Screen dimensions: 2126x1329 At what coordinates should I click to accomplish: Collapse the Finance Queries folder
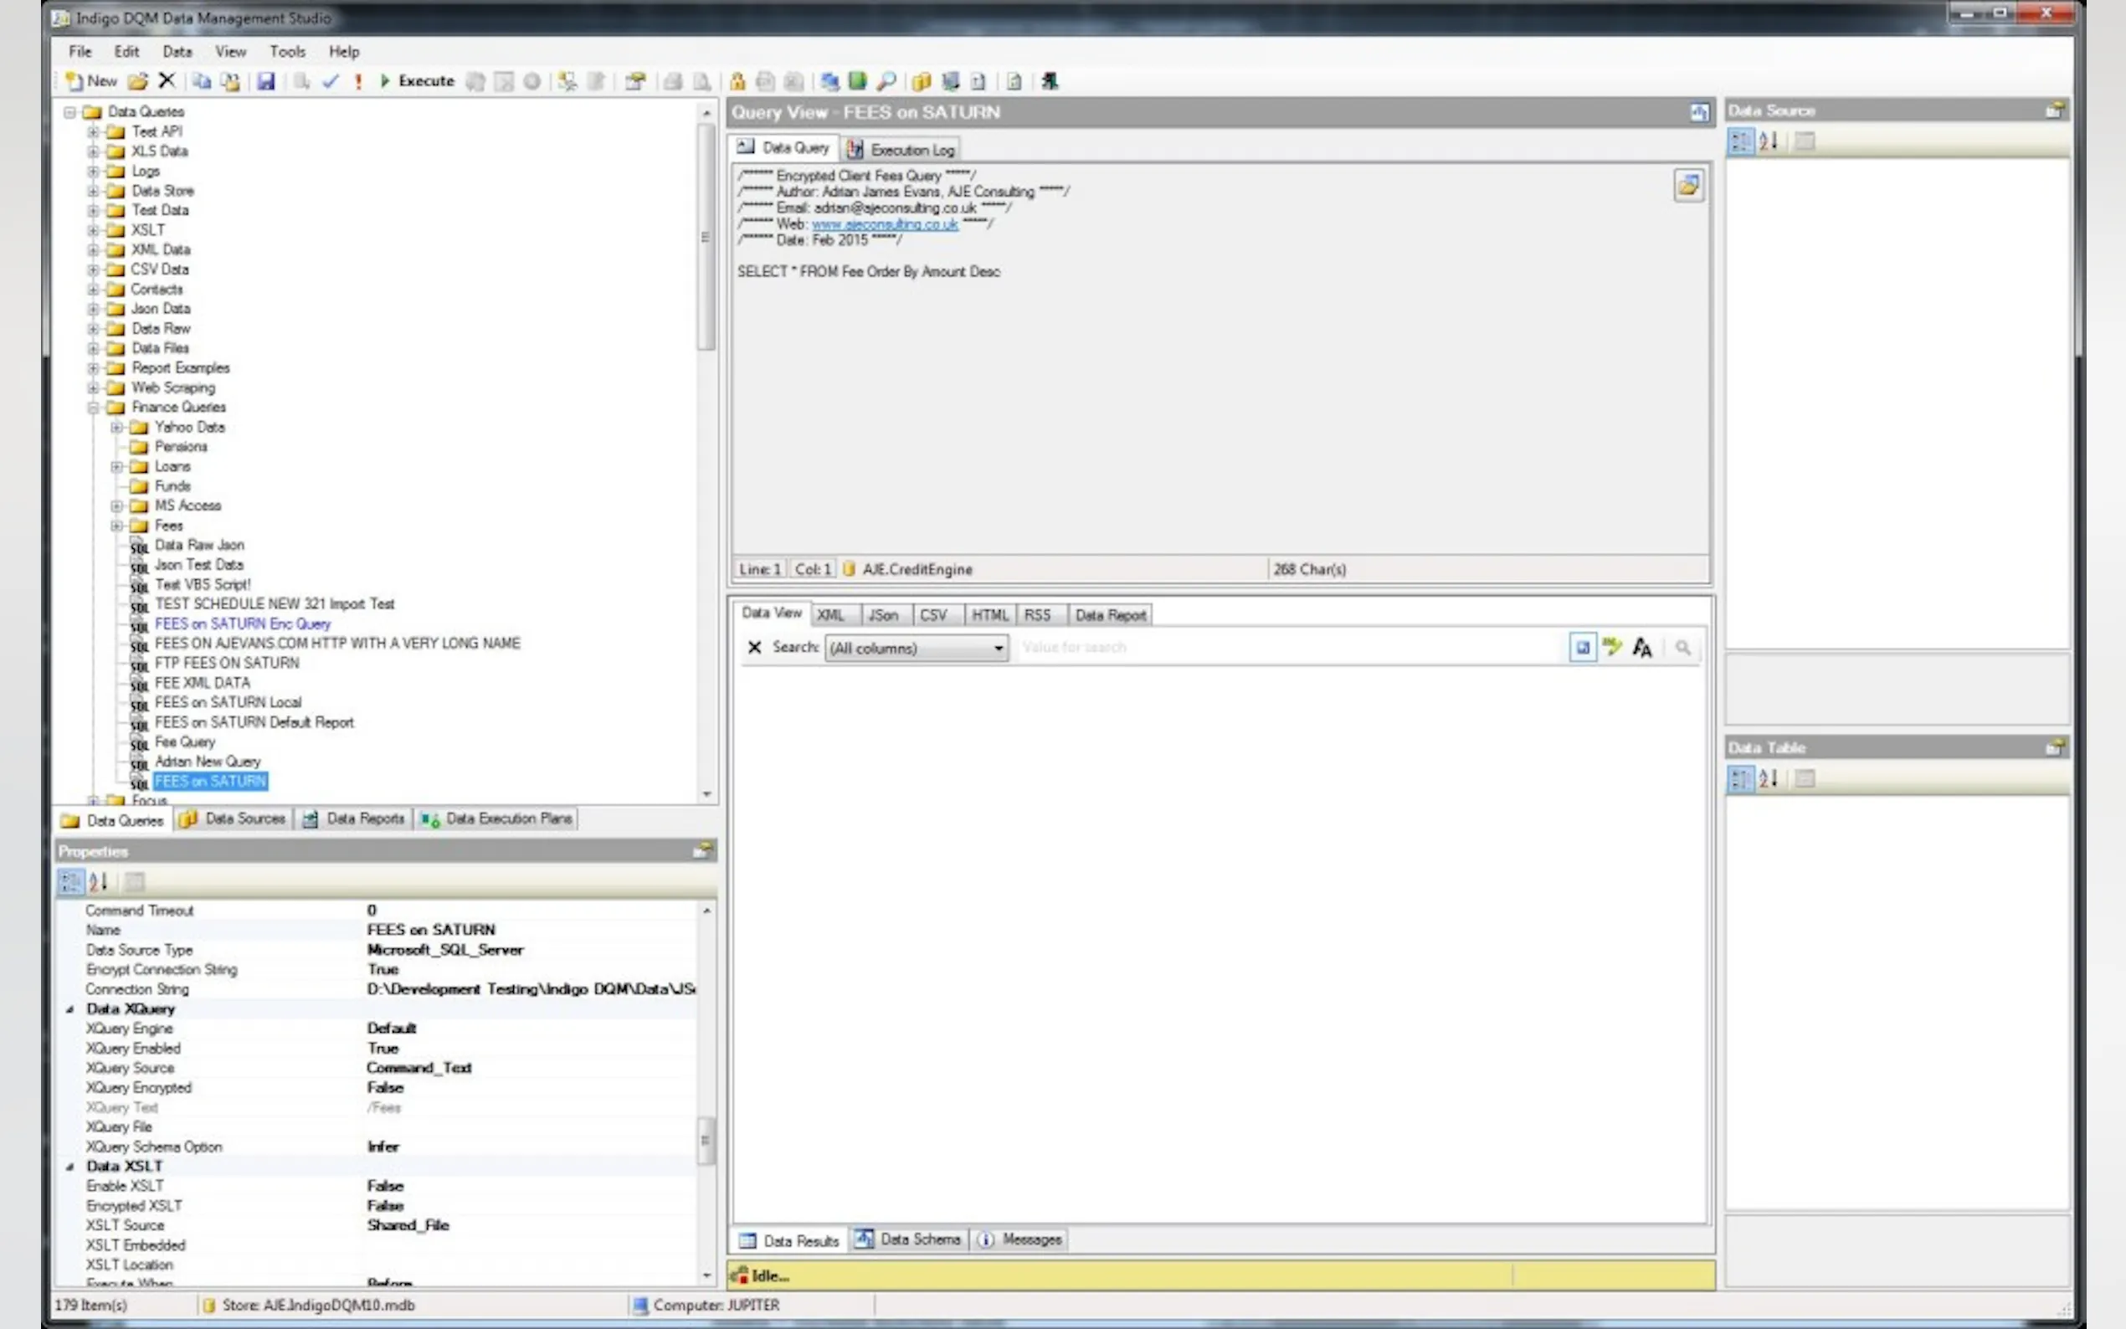point(93,408)
